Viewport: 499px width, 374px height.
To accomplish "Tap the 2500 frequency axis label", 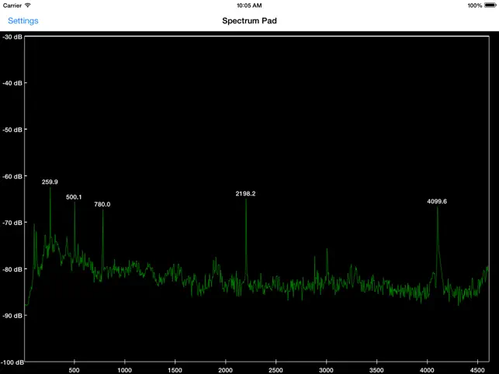I will point(275,370).
